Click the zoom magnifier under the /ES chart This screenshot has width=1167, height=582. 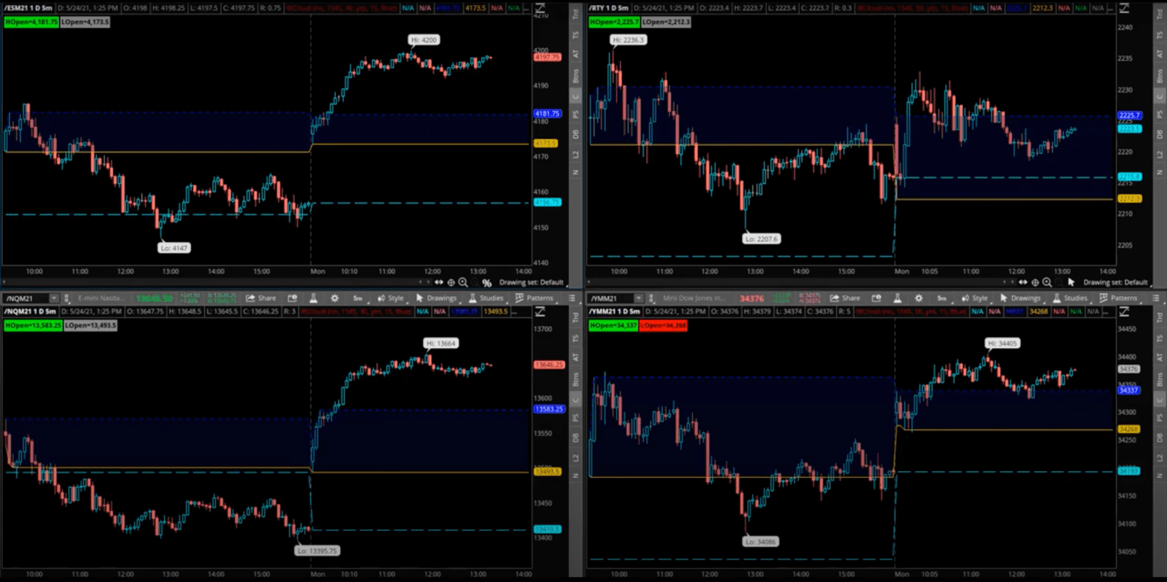tap(462, 282)
